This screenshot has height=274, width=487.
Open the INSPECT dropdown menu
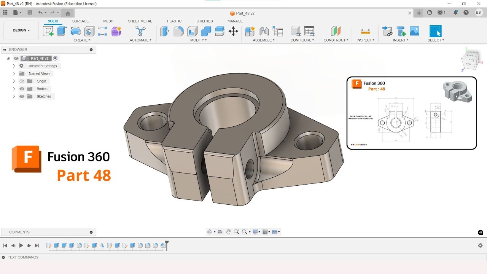tap(365, 40)
